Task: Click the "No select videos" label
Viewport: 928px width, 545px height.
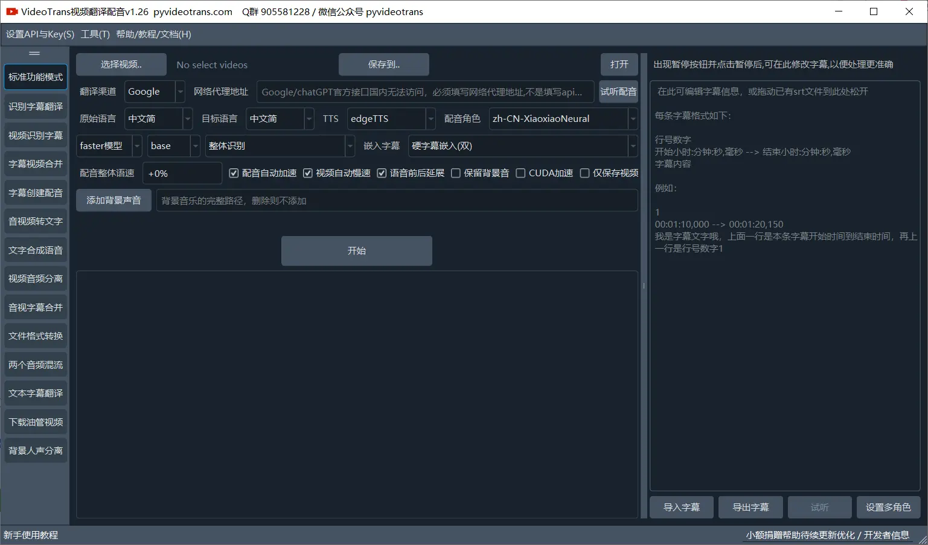Action: click(212, 65)
